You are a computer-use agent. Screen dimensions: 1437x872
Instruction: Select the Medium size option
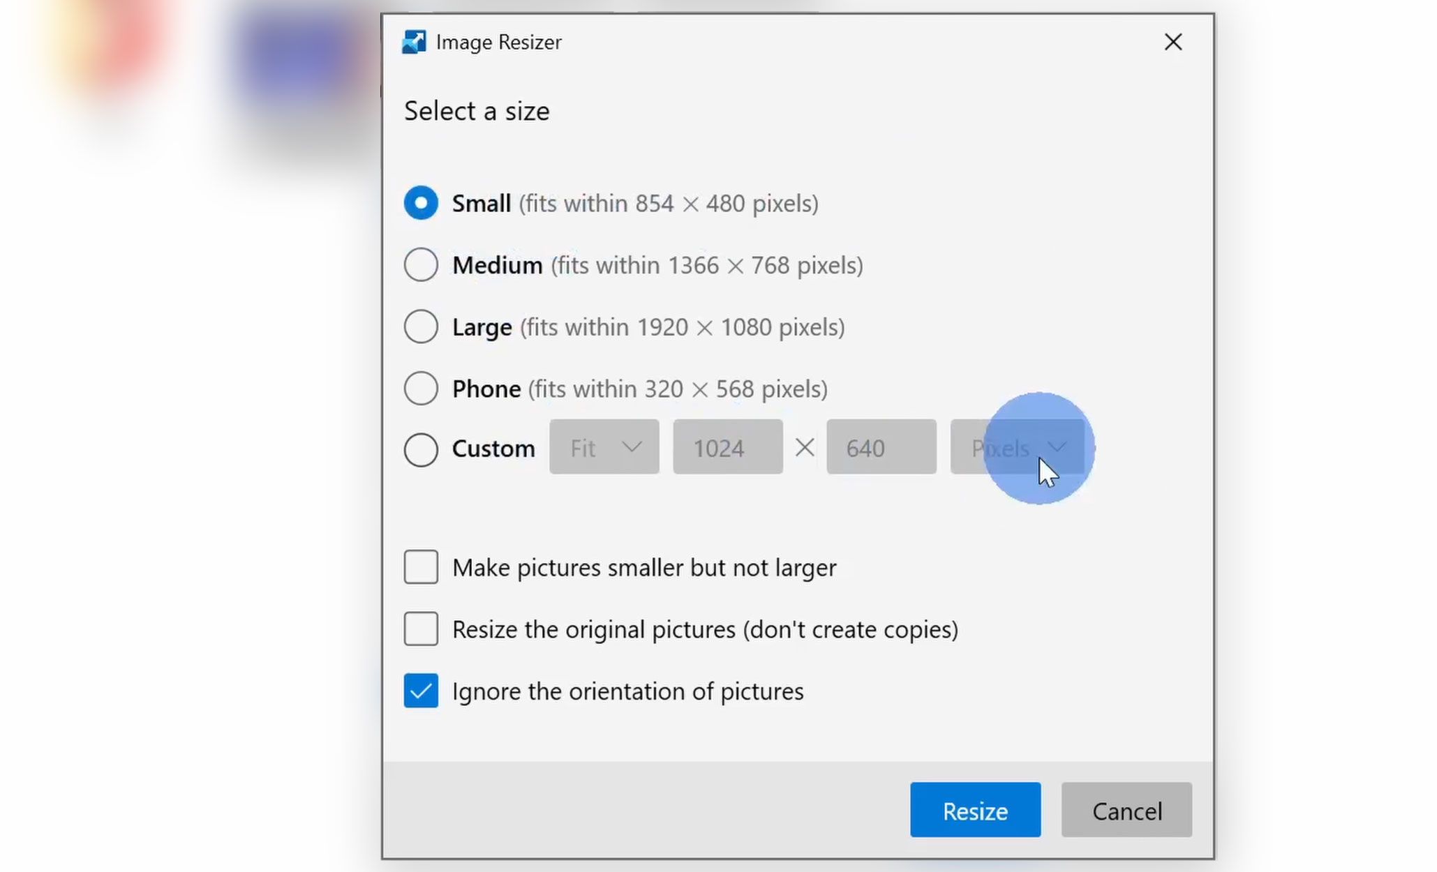pos(420,264)
